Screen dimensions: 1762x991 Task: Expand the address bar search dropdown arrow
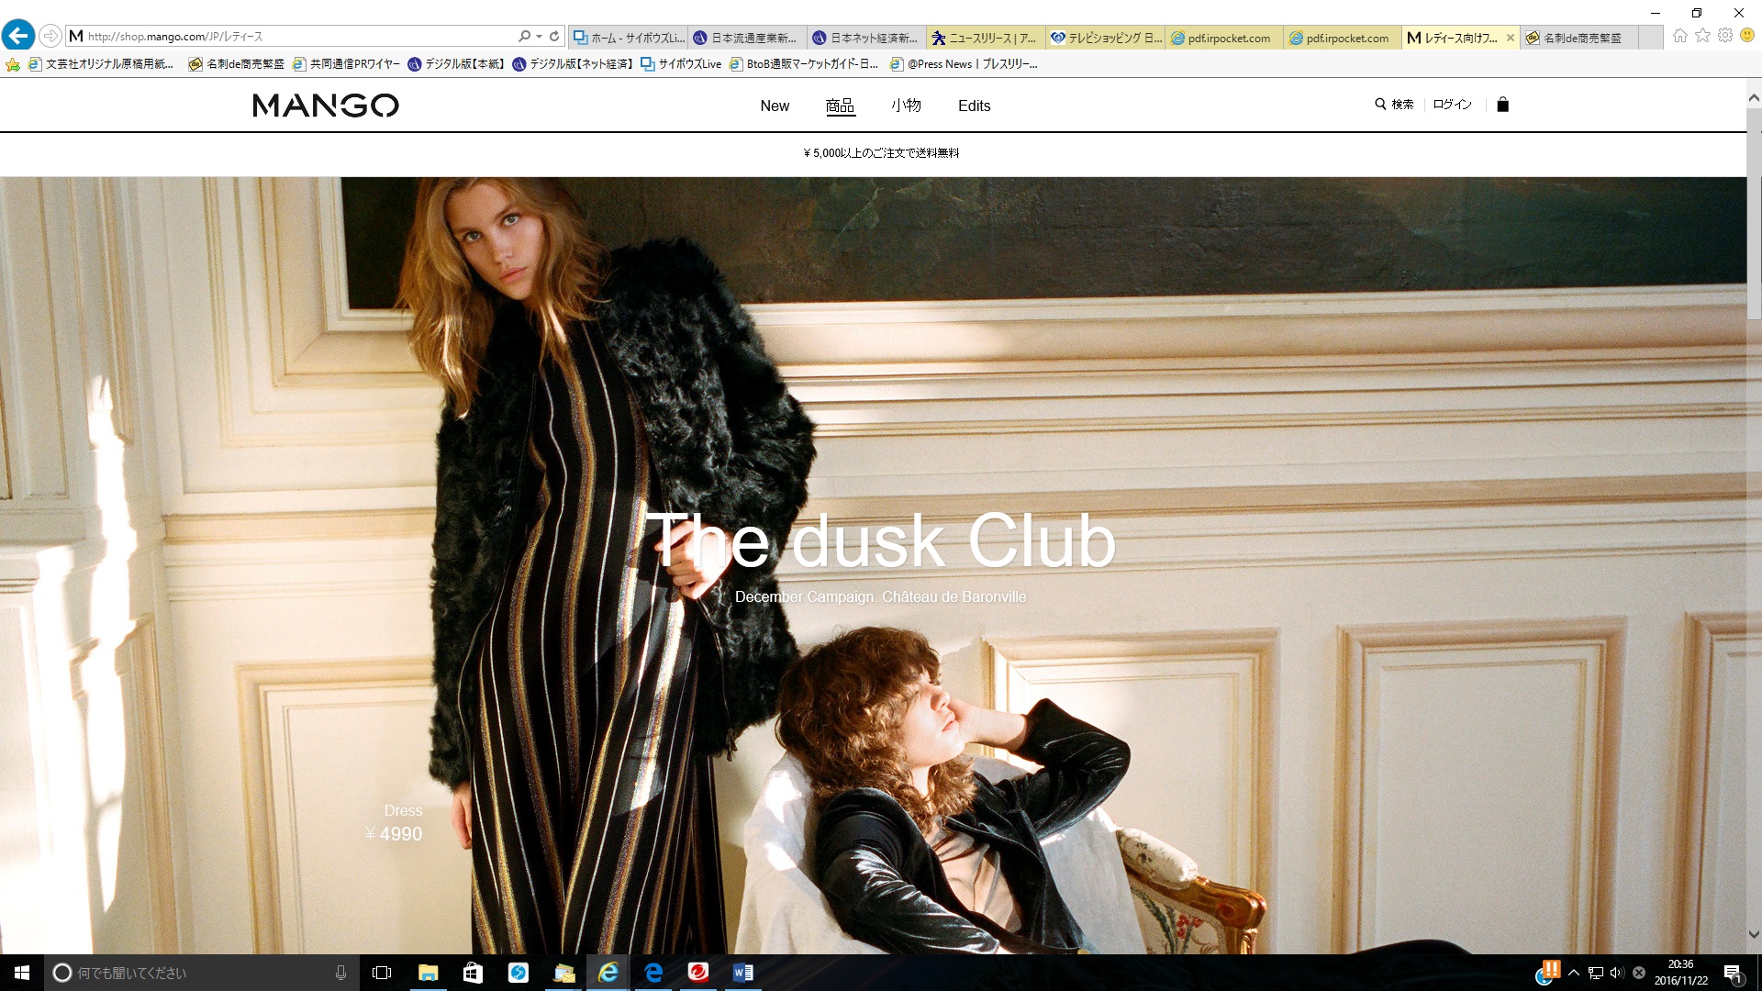tap(539, 37)
